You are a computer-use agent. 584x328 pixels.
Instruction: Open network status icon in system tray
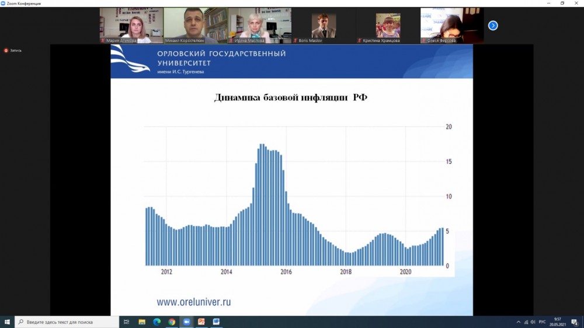[x=526, y=322]
